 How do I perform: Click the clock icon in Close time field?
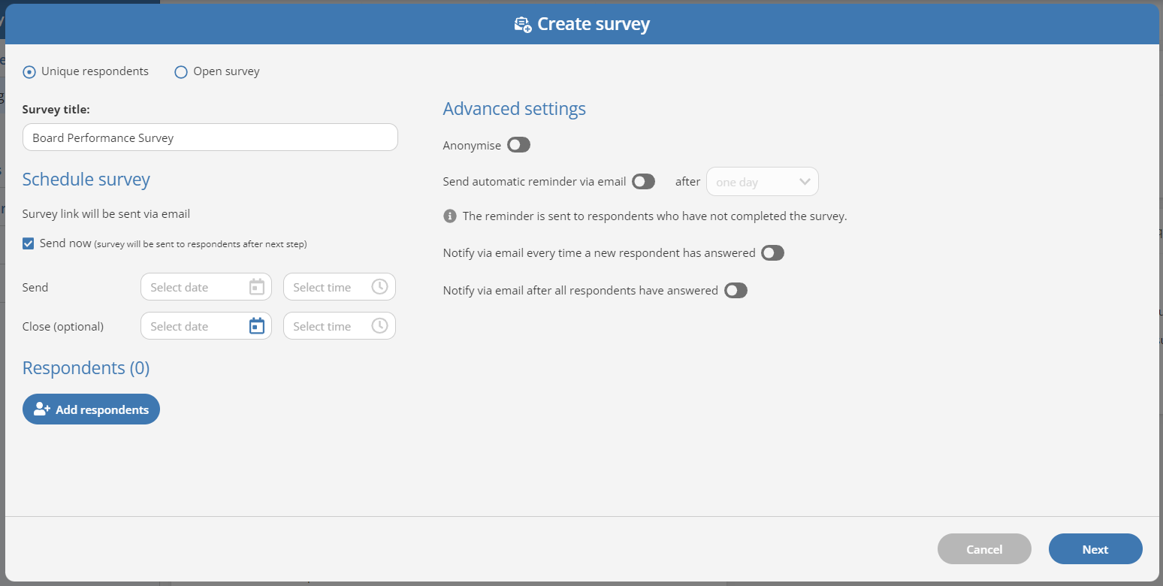(x=379, y=326)
